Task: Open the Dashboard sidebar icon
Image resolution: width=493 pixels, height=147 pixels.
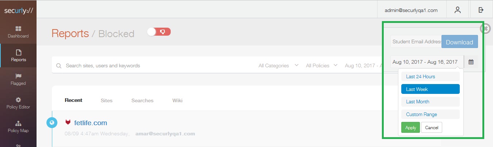Action: point(18,28)
